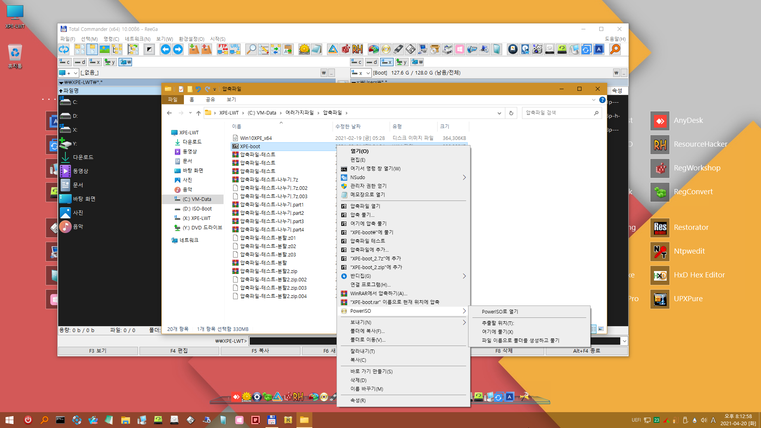Open the URL new FTP connection tool
The image size is (761, 428).
(x=235, y=49)
